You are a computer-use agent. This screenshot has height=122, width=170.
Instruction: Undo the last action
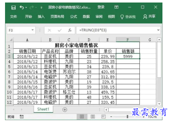[22, 8]
